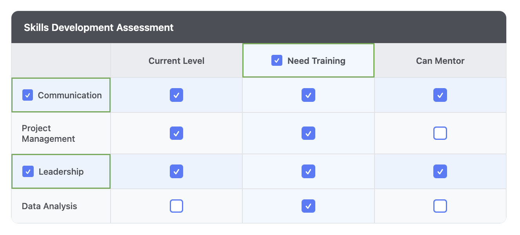Toggle Leadership Need Training checkbox
The height and width of the screenshot is (235, 520).
tap(308, 172)
